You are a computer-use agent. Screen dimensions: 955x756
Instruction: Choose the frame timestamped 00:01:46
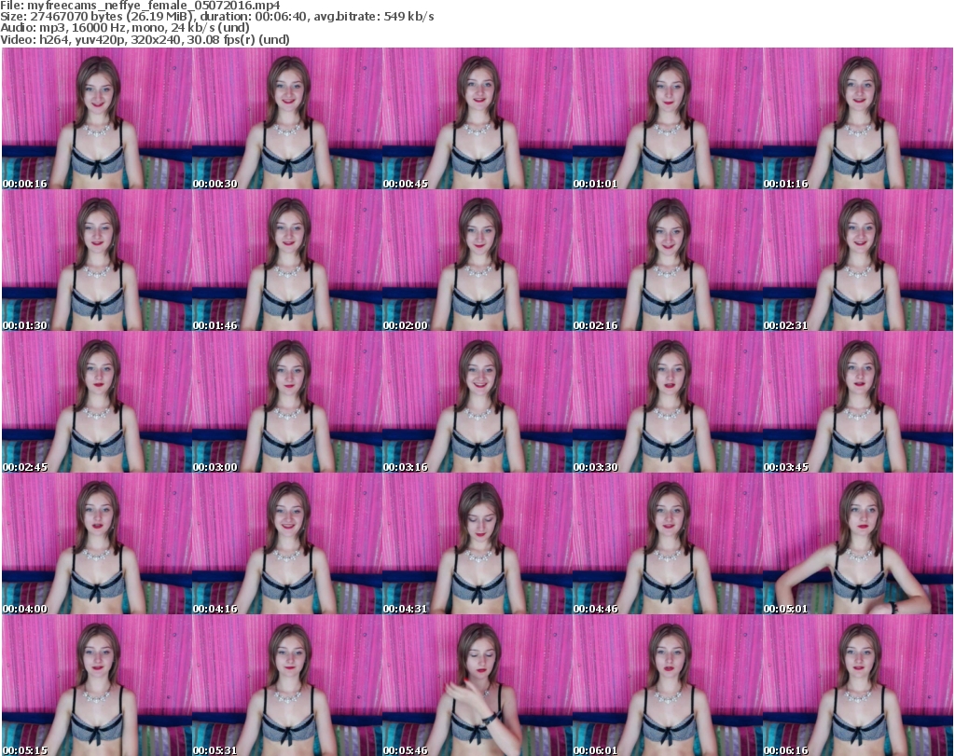[x=287, y=260]
